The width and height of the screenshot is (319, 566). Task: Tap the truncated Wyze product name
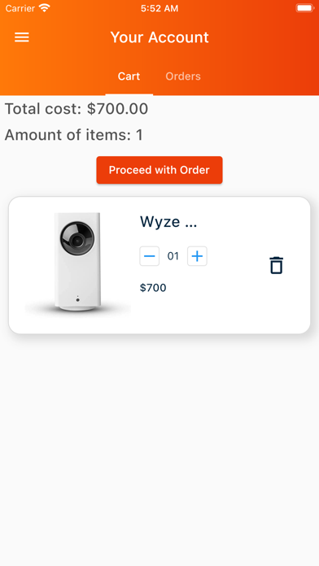(168, 222)
